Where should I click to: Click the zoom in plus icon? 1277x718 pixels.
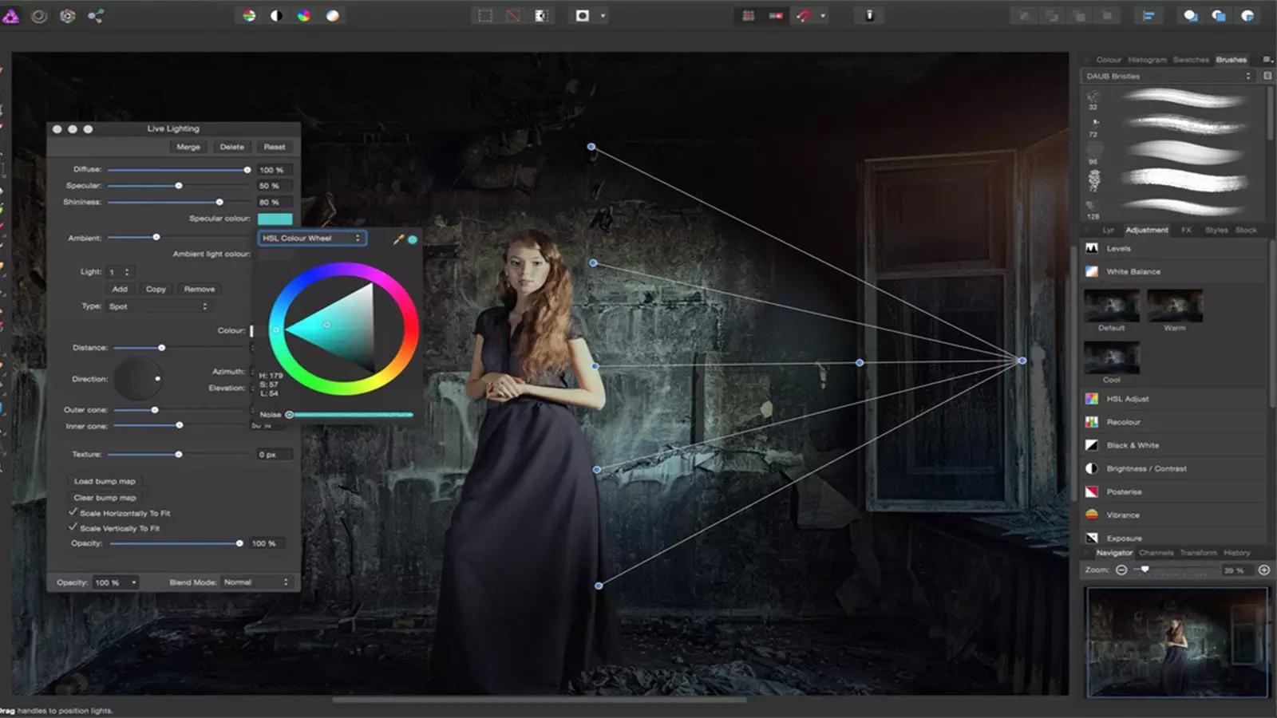[x=1264, y=570]
